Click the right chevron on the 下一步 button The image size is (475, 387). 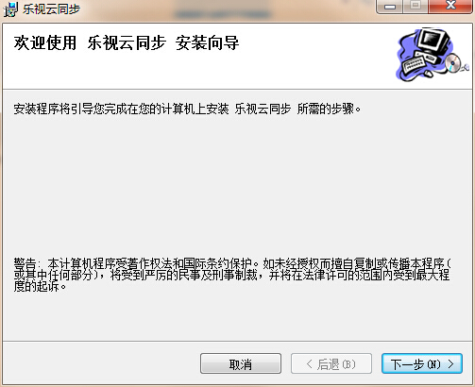(x=451, y=364)
